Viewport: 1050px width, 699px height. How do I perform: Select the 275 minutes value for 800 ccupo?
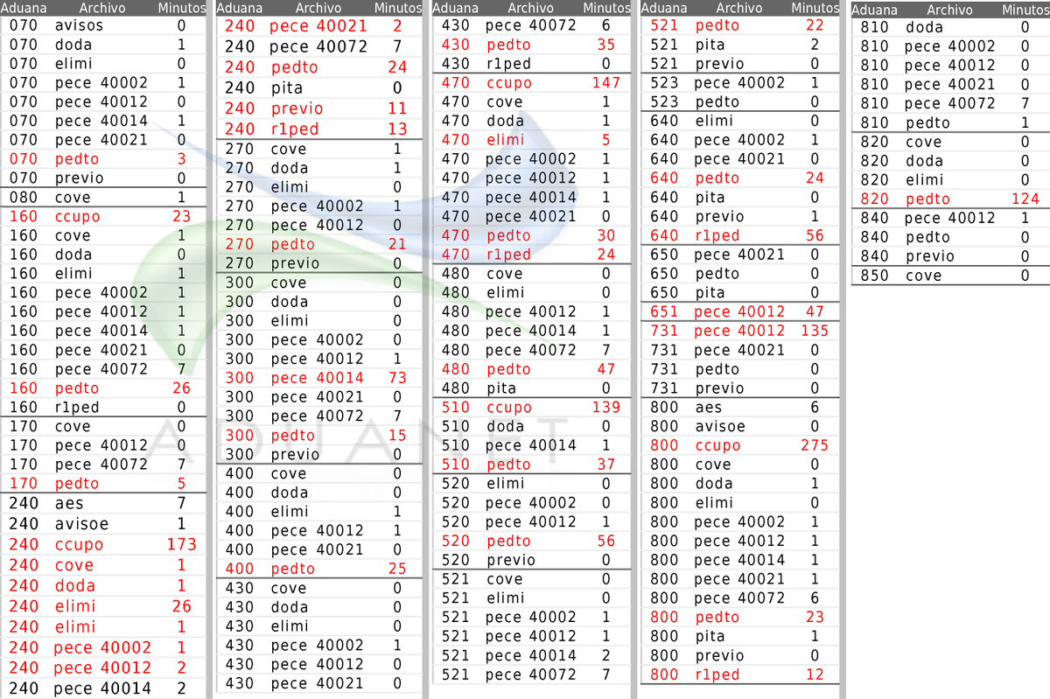coord(814,445)
